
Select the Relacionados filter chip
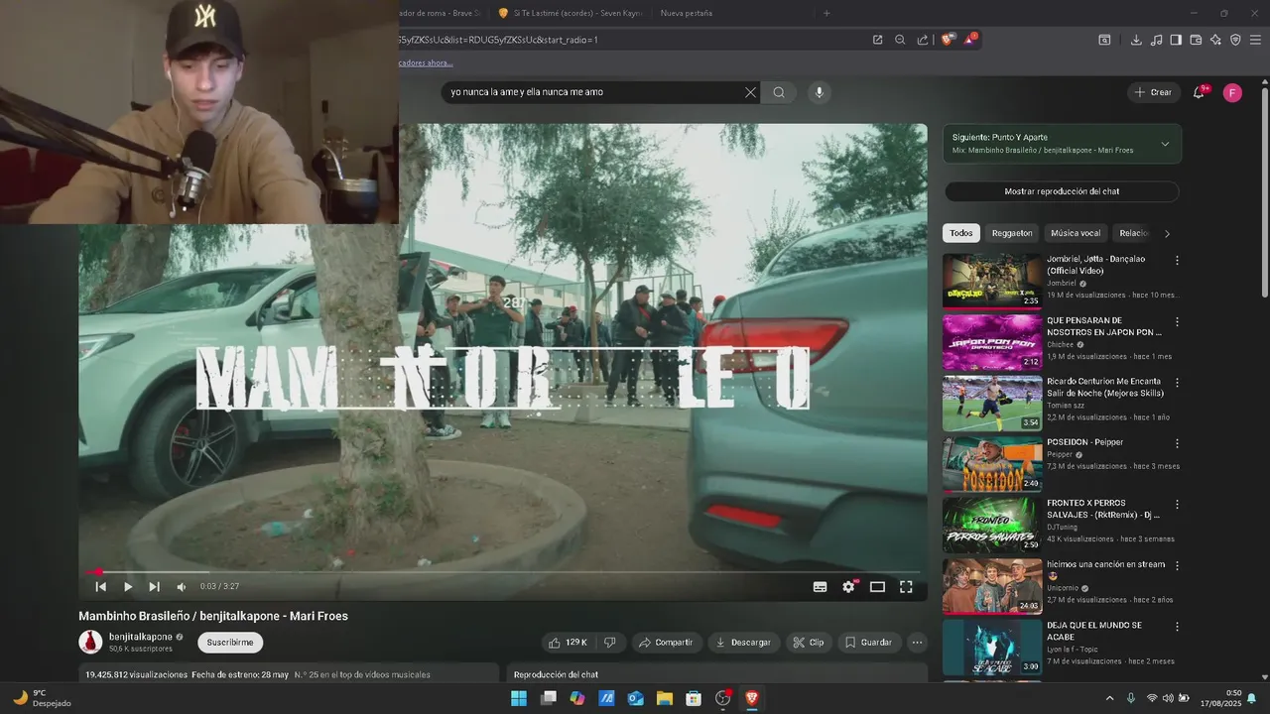[x=1133, y=233]
